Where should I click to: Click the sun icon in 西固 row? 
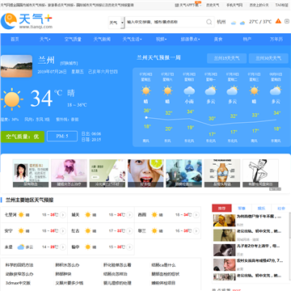coord(154,215)
